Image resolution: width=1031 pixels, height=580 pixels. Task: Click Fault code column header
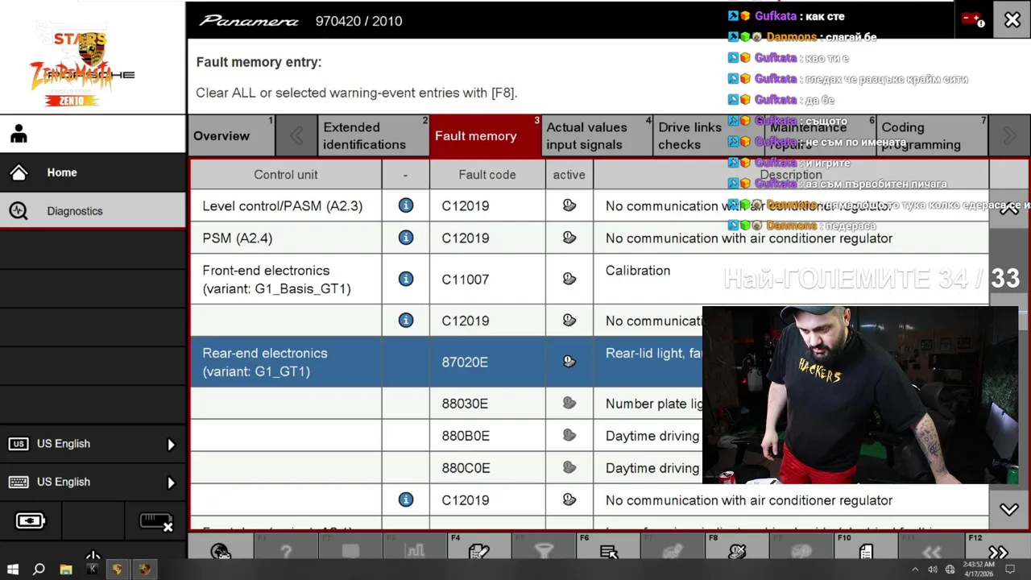[487, 174]
